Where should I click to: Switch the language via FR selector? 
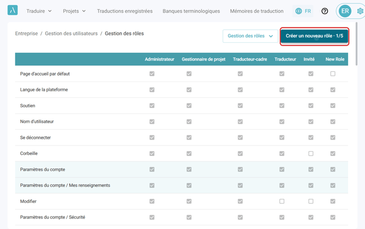click(x=303, y=11)
